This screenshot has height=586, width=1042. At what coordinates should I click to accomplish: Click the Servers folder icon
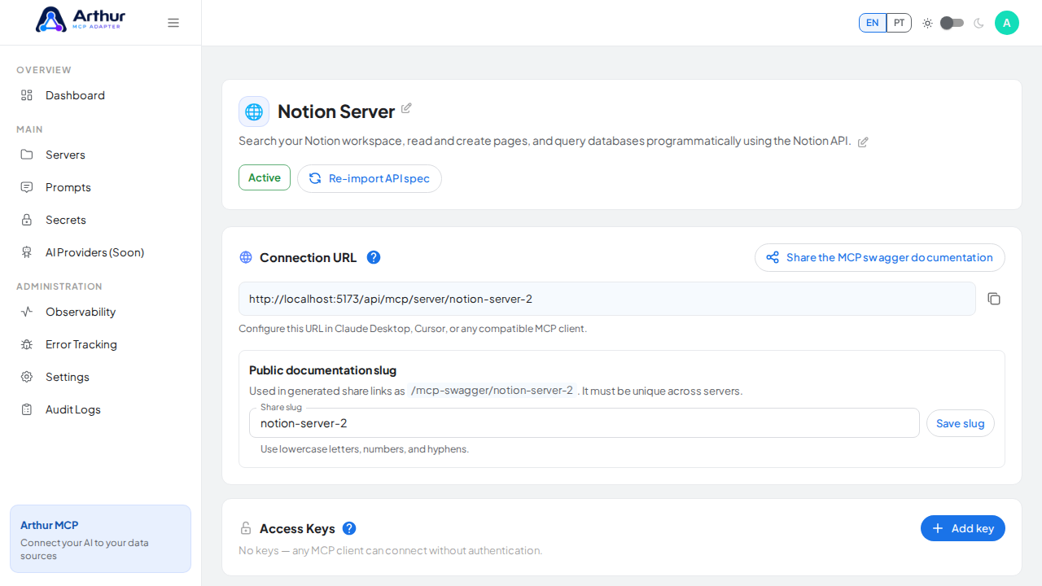pos(27,155)
